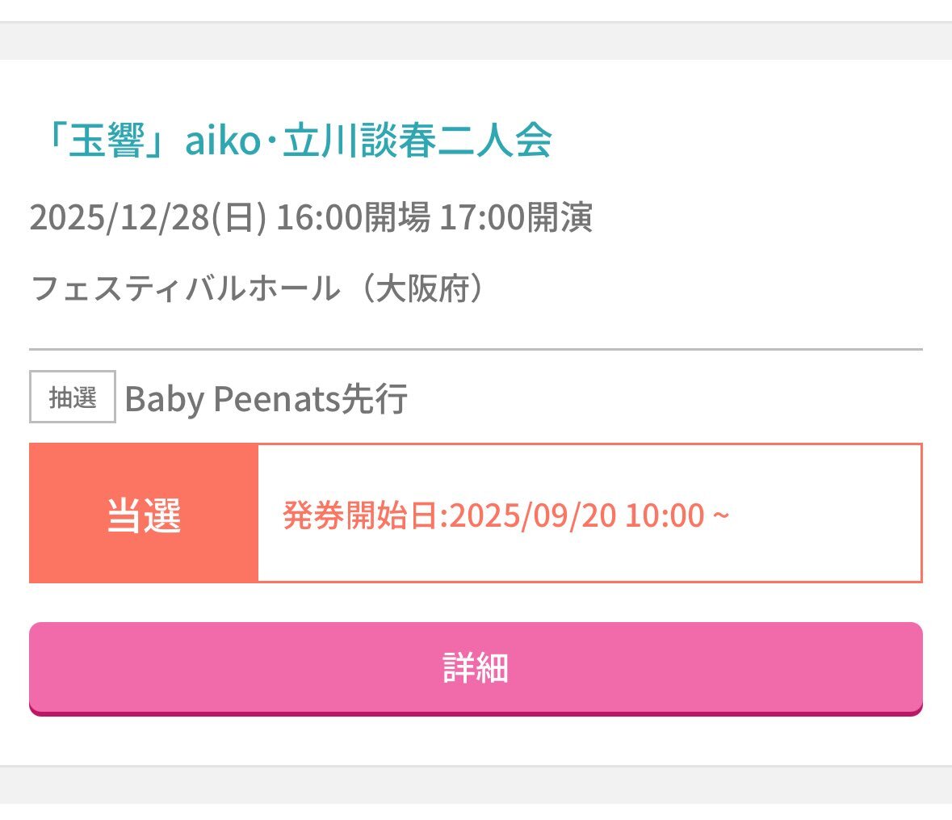Open the 詳細 details button

point(476,668)
